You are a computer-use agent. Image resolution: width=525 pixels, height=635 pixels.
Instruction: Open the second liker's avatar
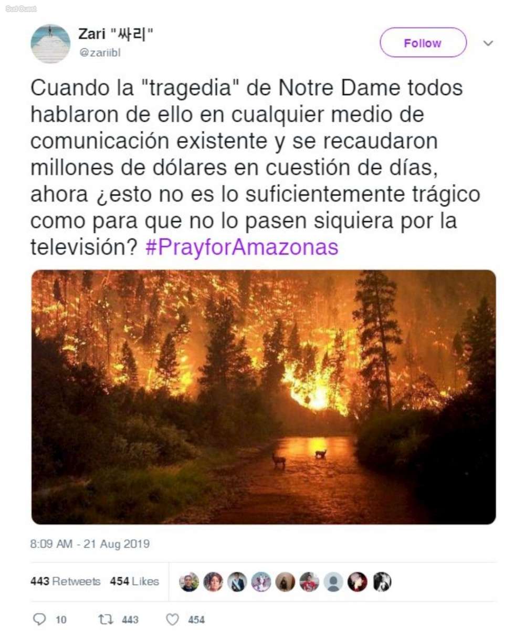(213, 581)
